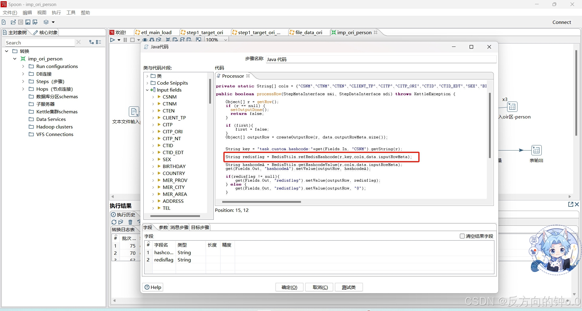The image size is (582, 311).
Task: Open the 工具 menu
Action: click(x=71, y=13)
